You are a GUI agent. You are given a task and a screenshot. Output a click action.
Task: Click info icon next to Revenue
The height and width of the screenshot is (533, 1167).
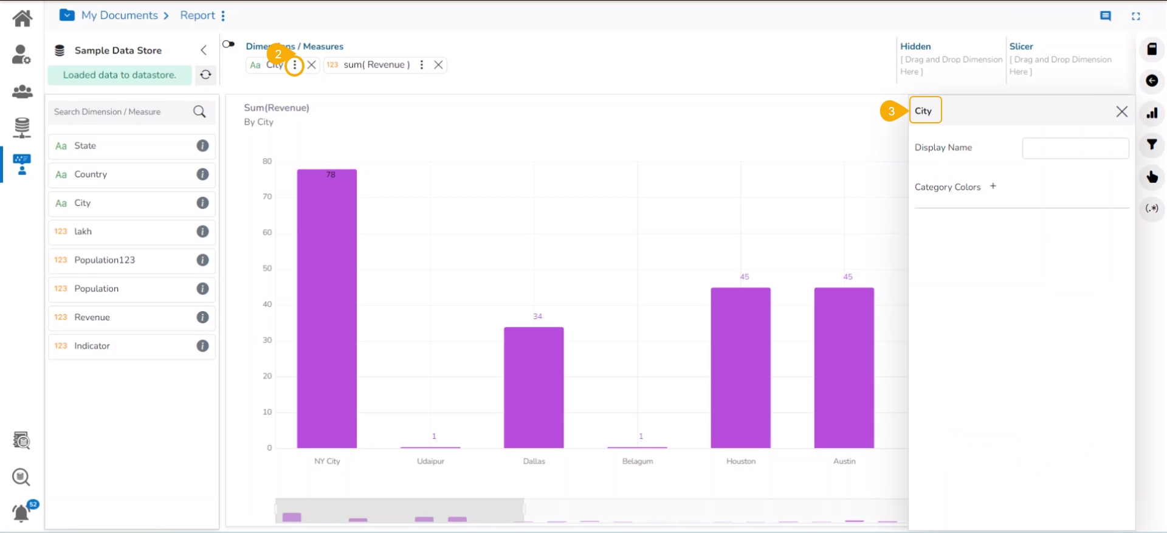202,317
